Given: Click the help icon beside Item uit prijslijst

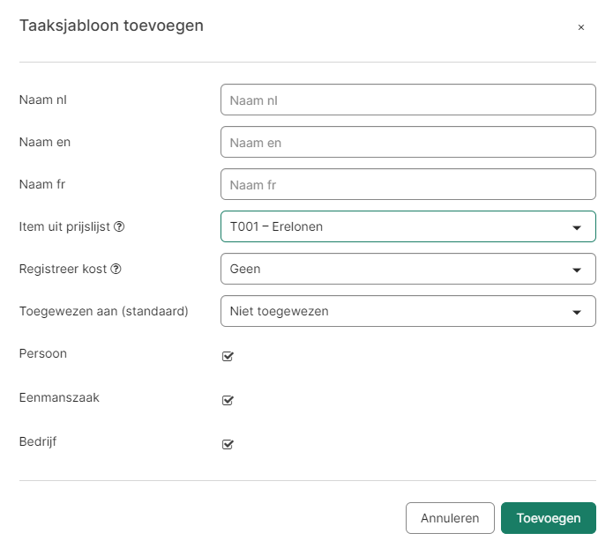Looking at the screenshot, I should pos(119,226).
